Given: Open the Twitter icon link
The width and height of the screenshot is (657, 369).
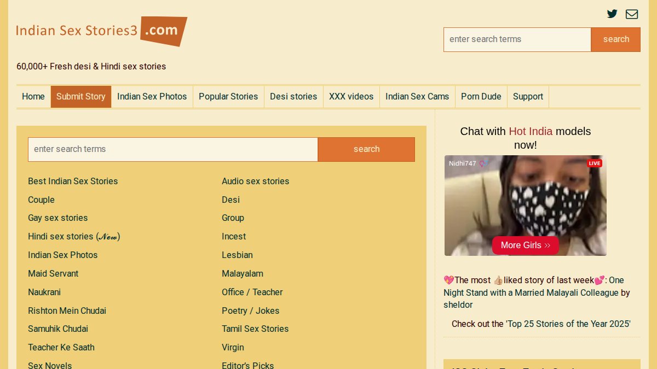Looking at the screenshot, I should [612, 14].
